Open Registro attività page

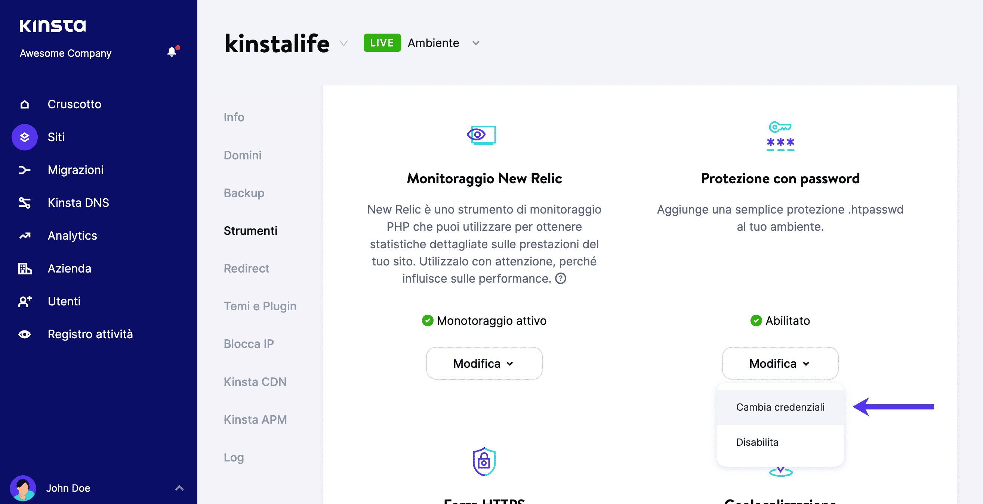point(90,335)
